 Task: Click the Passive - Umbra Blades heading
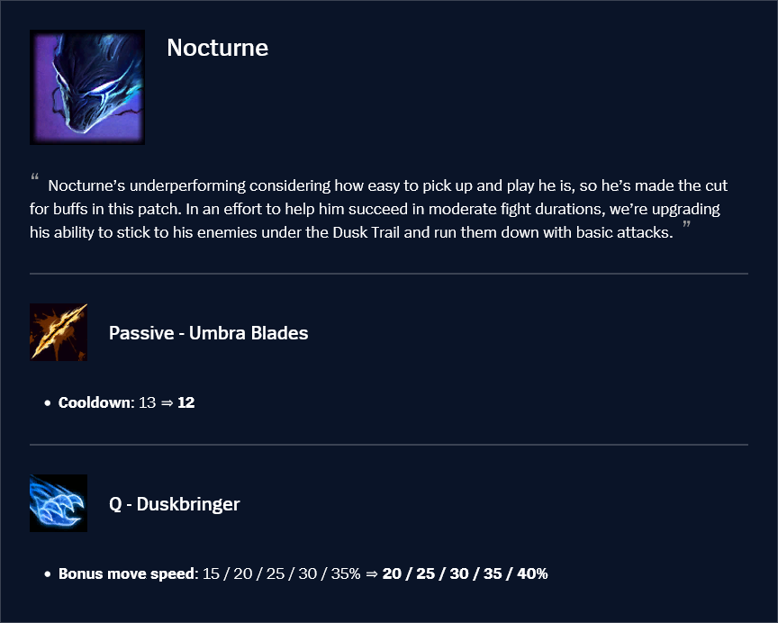point(208,333)
